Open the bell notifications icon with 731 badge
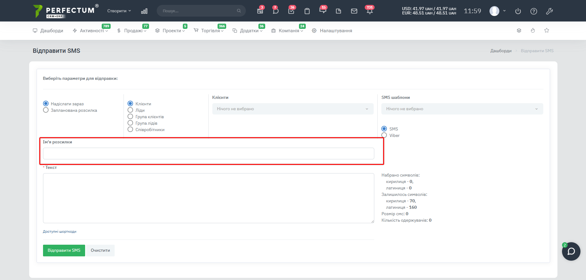This screenshot has width=586, height=280. point(369,11)
